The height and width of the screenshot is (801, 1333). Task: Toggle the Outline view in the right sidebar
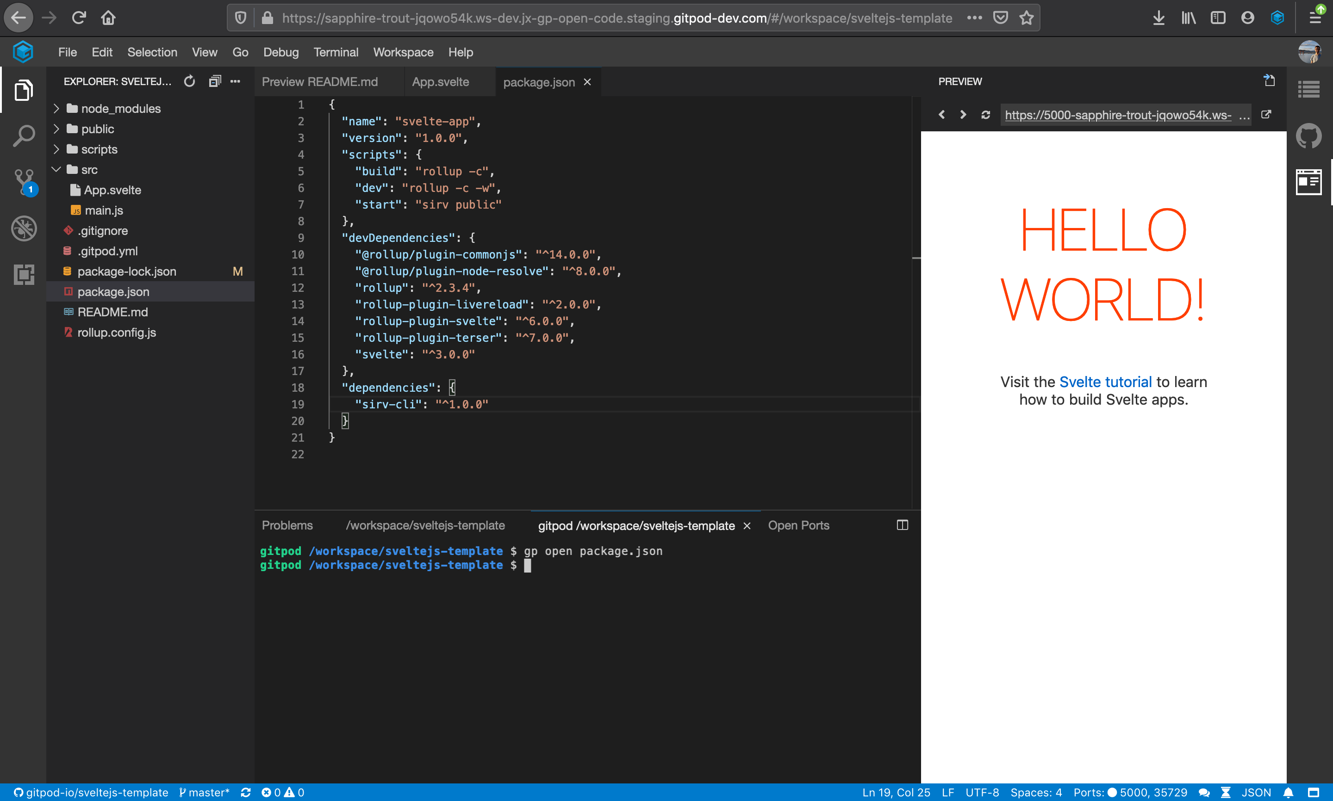[1308, 90]
